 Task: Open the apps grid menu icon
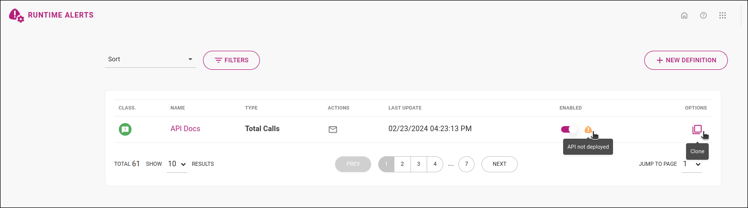click(722, 15)
